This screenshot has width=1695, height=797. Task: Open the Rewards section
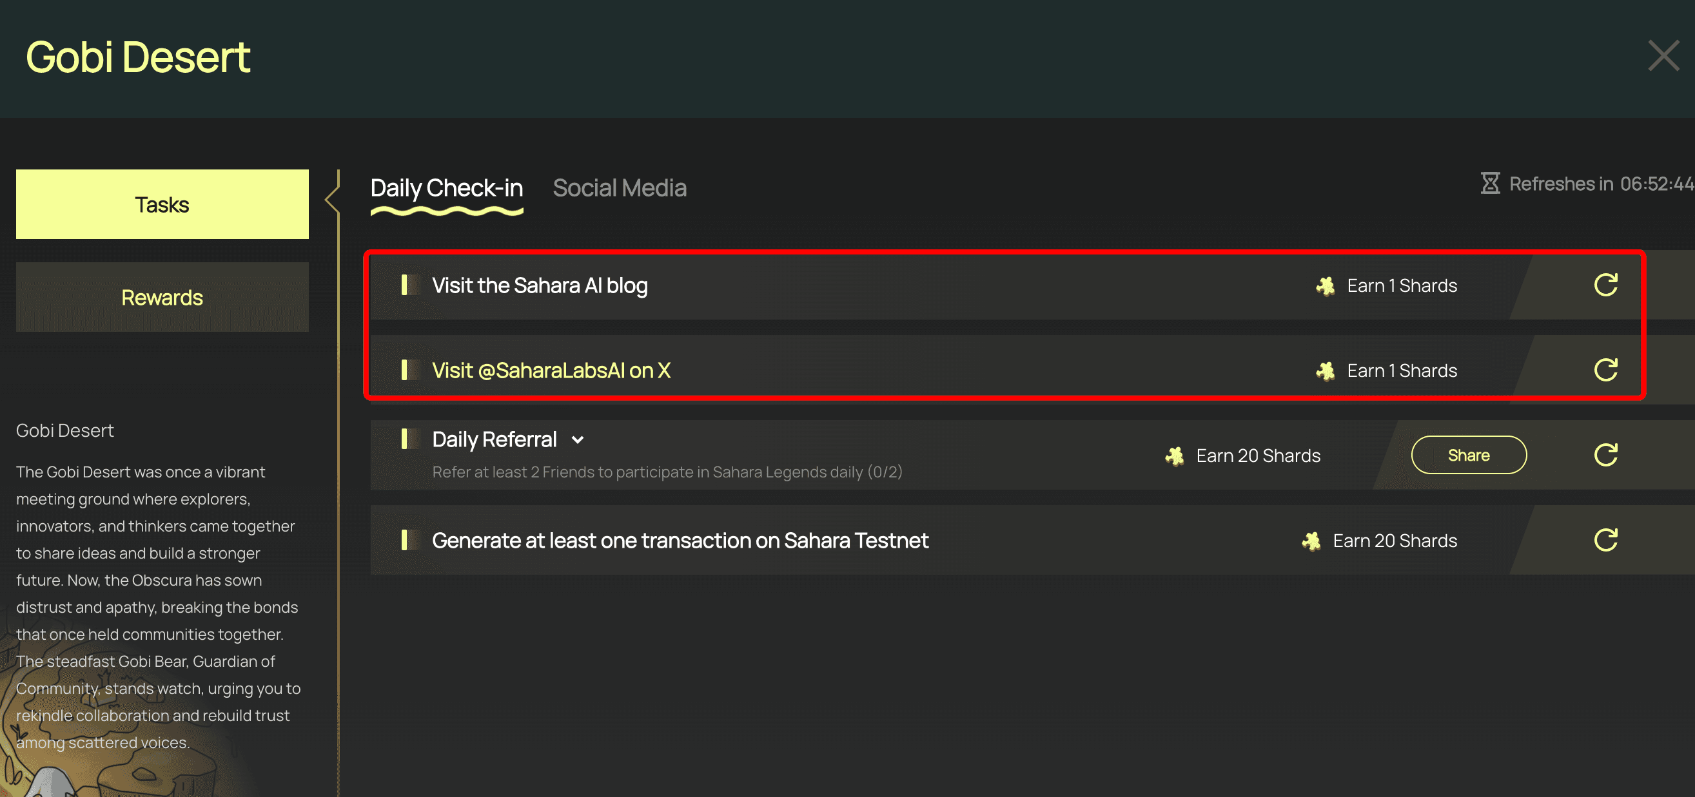[162, 297]
